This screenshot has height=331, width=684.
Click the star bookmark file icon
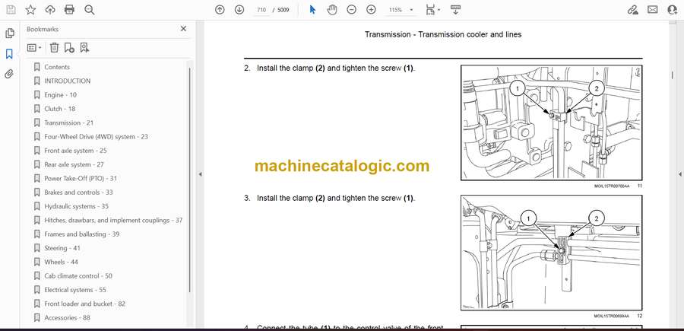[x=30, y=10]
